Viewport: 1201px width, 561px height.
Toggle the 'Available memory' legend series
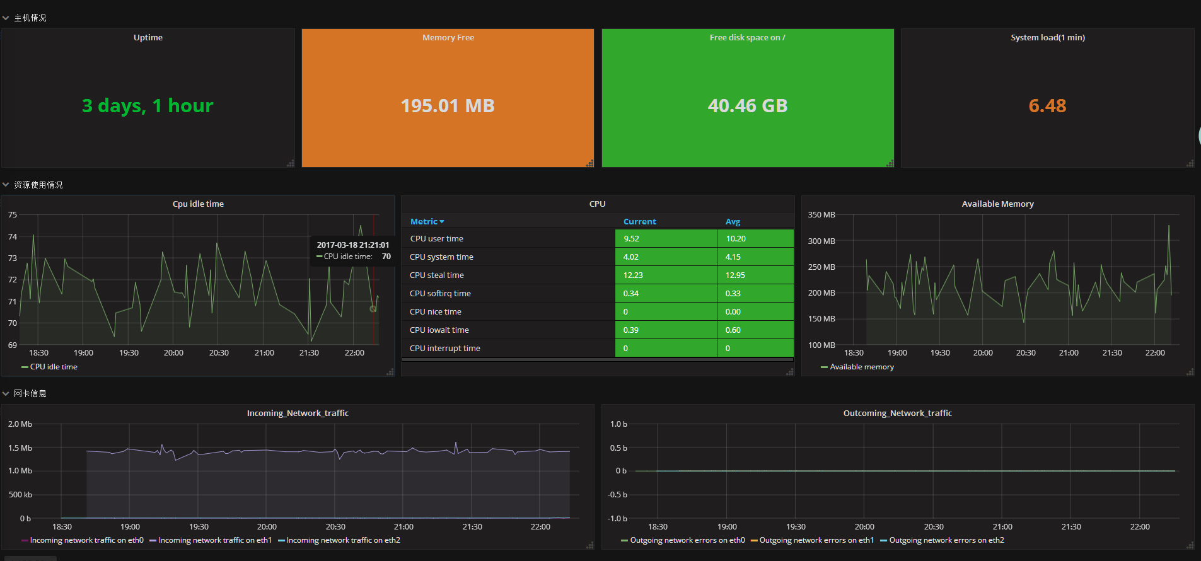click(x=861, y=367)
